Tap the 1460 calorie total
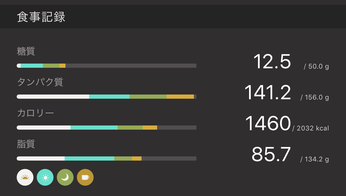 point(268,124)
